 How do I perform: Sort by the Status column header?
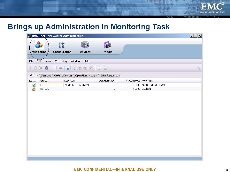pos(34,81)
